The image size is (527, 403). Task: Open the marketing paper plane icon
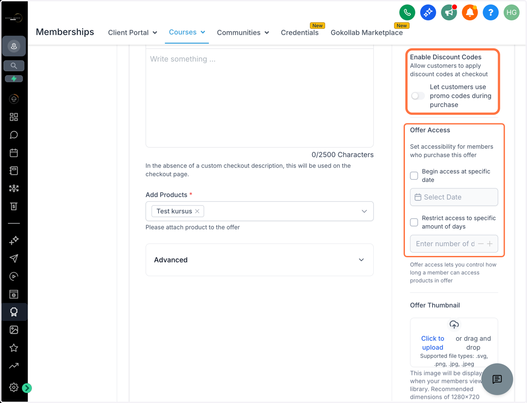tap(14, 258)
